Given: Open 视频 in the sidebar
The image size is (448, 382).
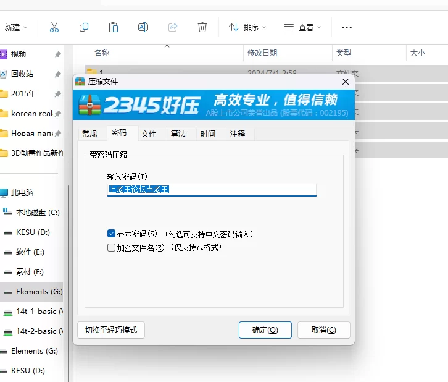Looking at the screenshot, I should 19,54.
